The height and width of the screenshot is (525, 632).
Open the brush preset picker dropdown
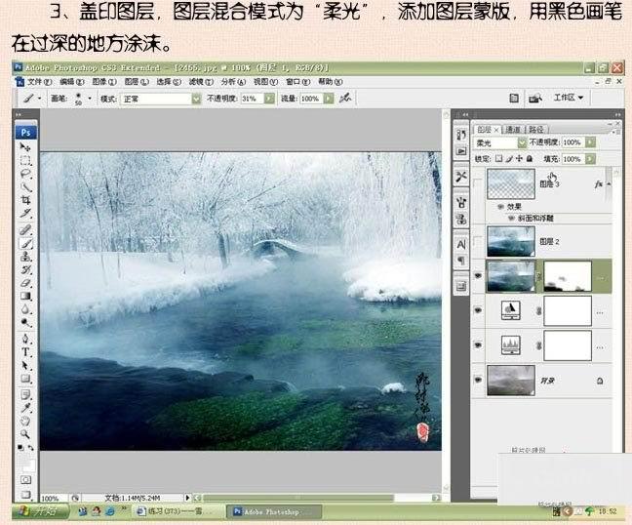(90, 98)
